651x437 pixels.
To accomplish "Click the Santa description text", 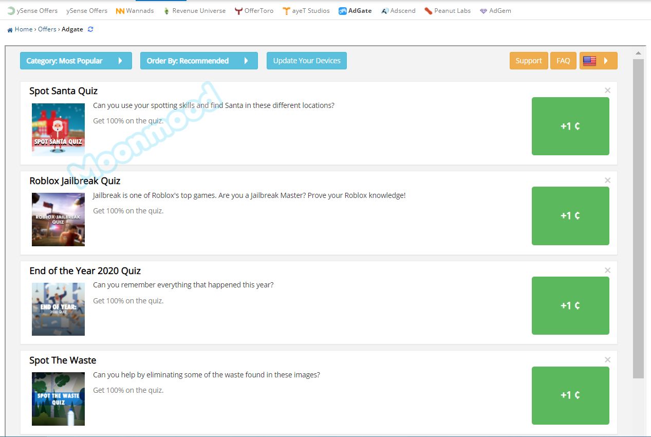I will [214, 105].
